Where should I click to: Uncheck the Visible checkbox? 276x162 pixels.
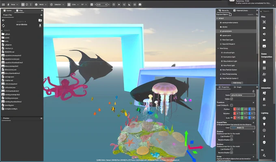pyautogui.click(x=231, y=99)
